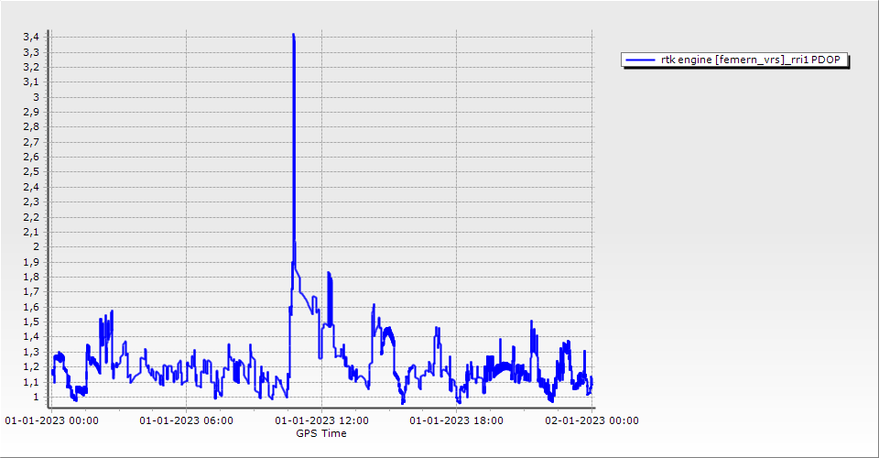Image resolution: width=879 pixels, height=458 pixels.
Task: Click the blue line sample in the legend
Action: click(640, 60)
